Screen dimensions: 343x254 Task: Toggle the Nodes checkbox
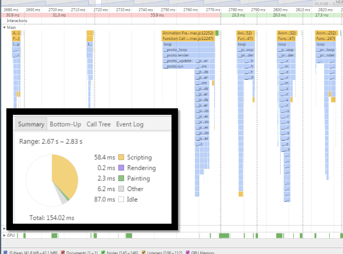pos(103,253)
